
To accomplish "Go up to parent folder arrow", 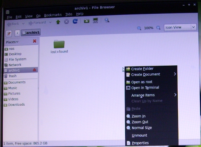I will (x=58, y=22).
